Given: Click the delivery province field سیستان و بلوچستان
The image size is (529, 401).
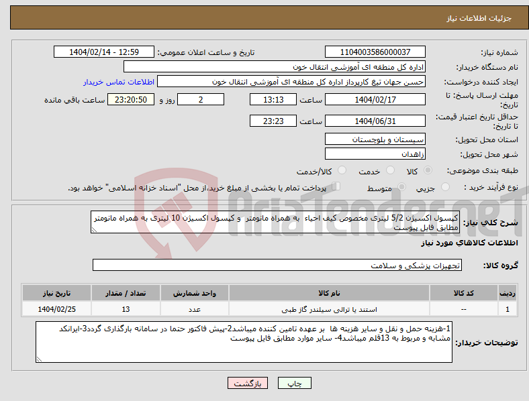Looking at the screenshot, I should [x=375, y=139].
